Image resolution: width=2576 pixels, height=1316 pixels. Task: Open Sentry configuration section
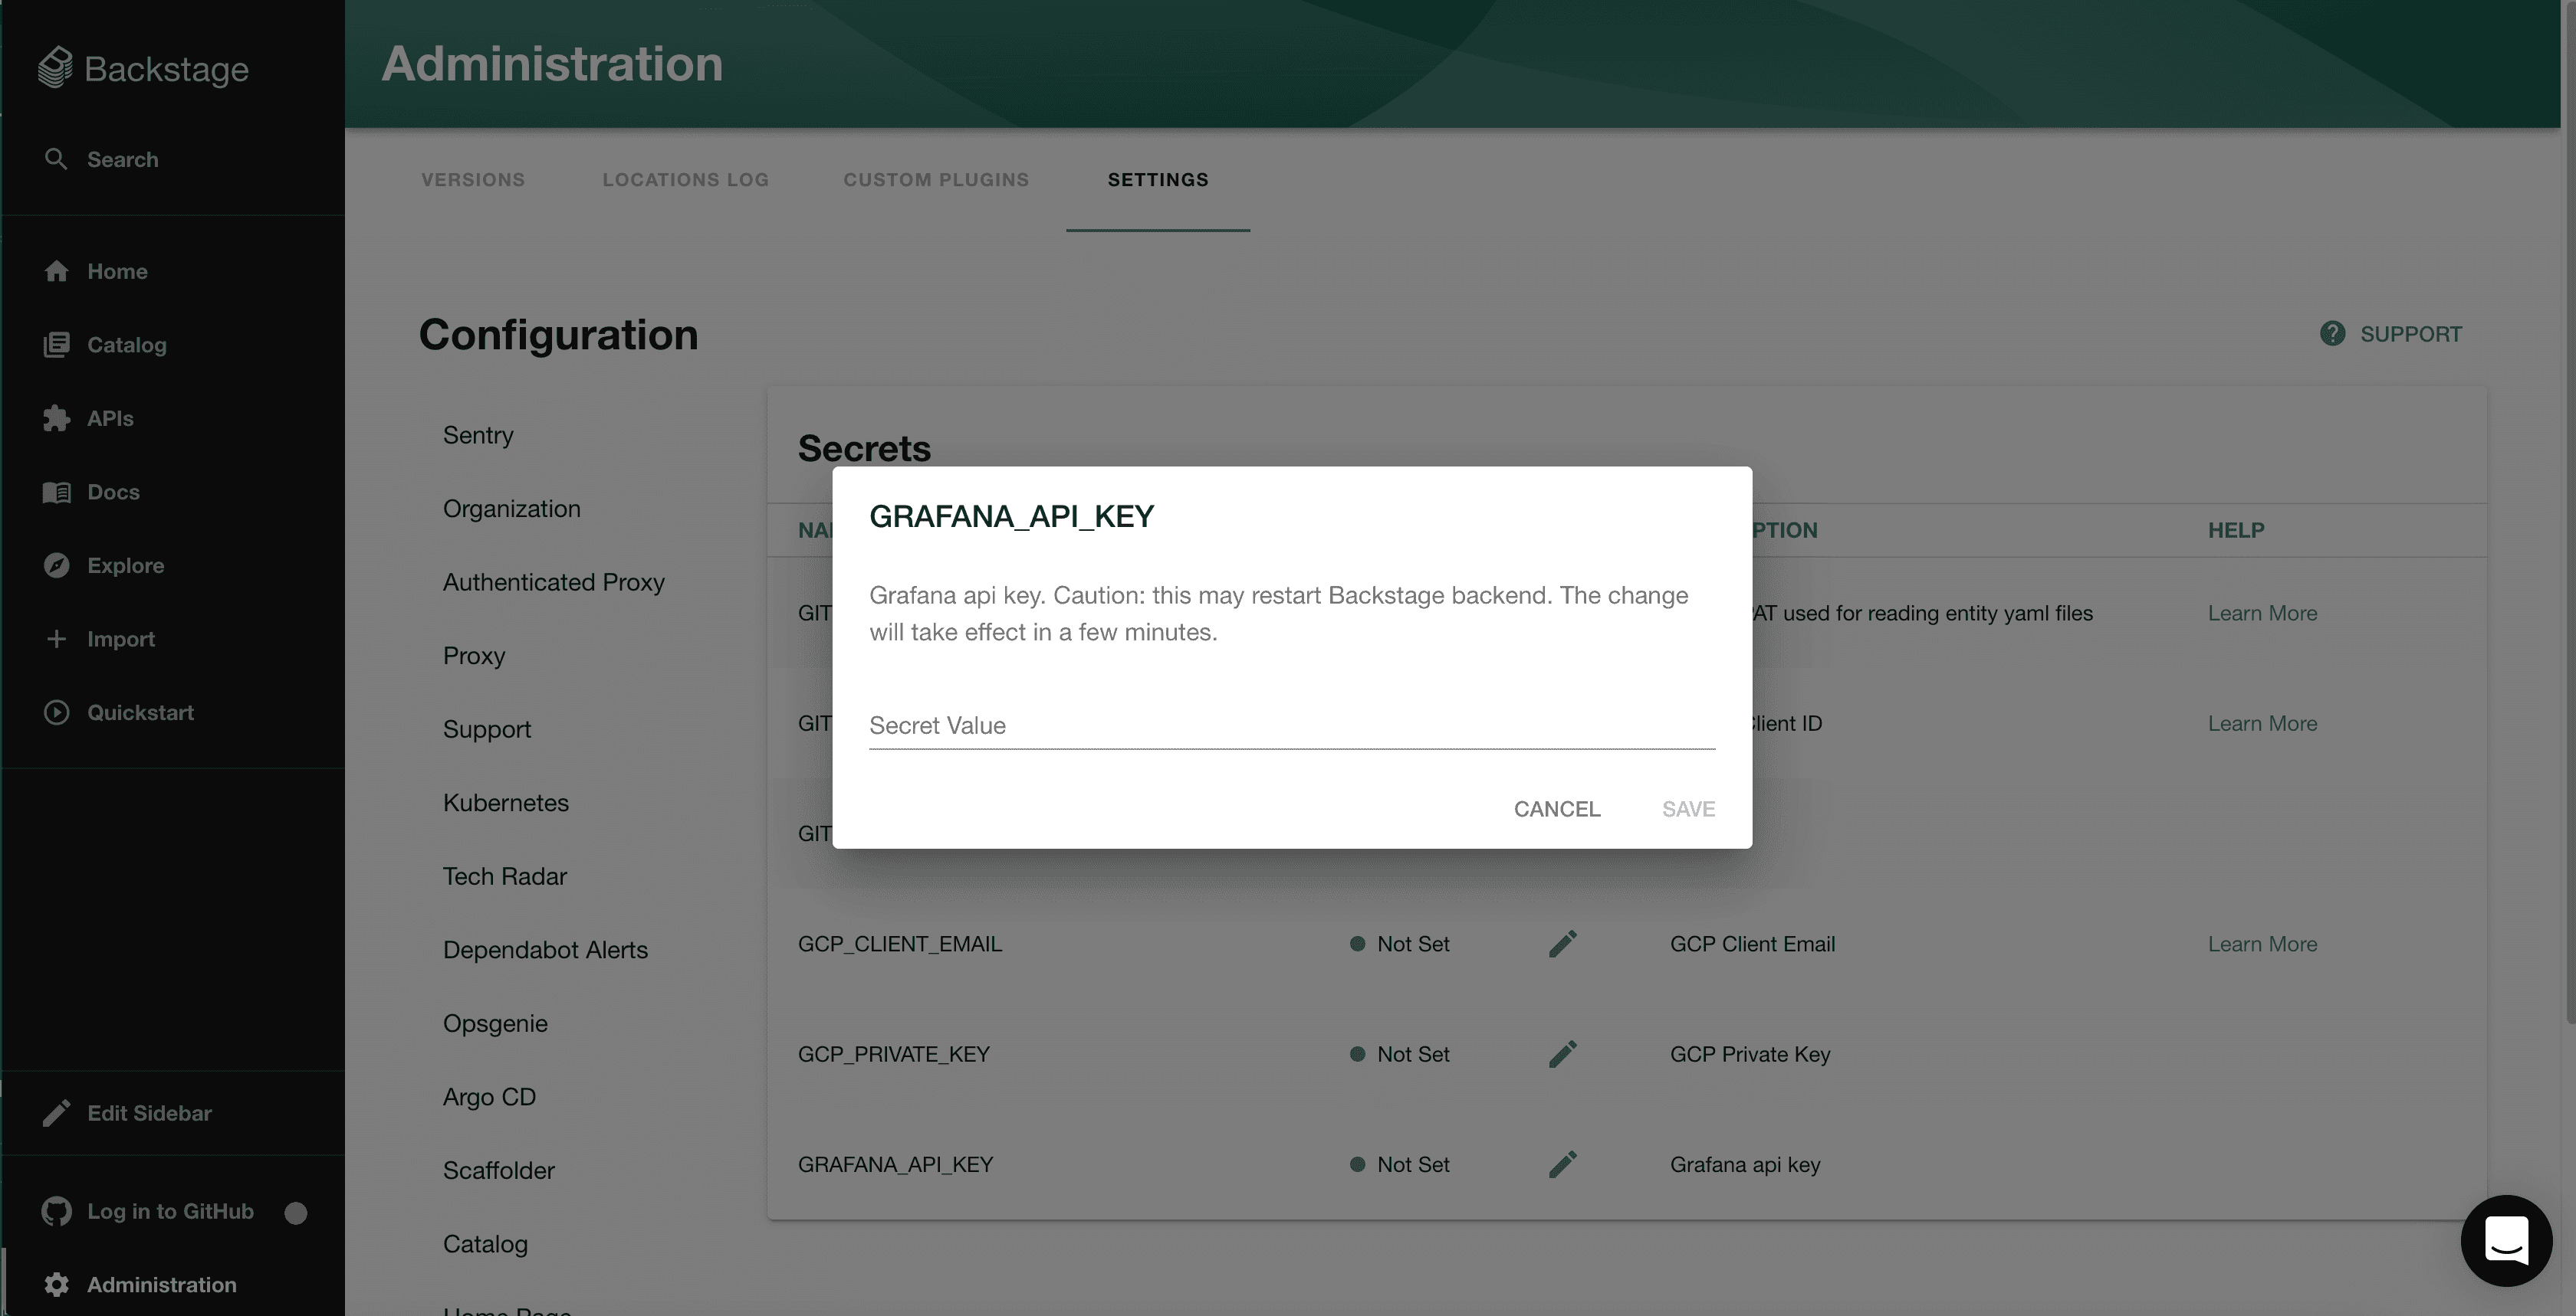coord(478,434)
